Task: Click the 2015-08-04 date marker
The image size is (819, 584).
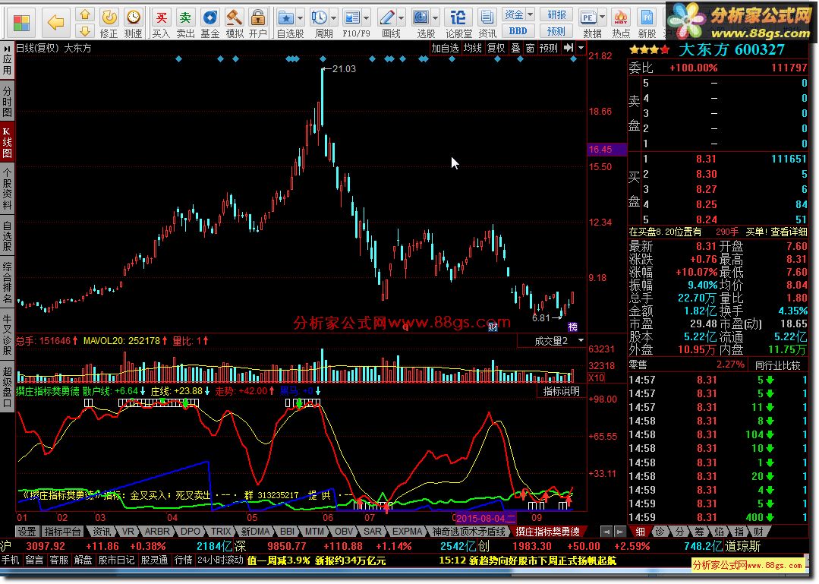Action: [x=485, y=518]
